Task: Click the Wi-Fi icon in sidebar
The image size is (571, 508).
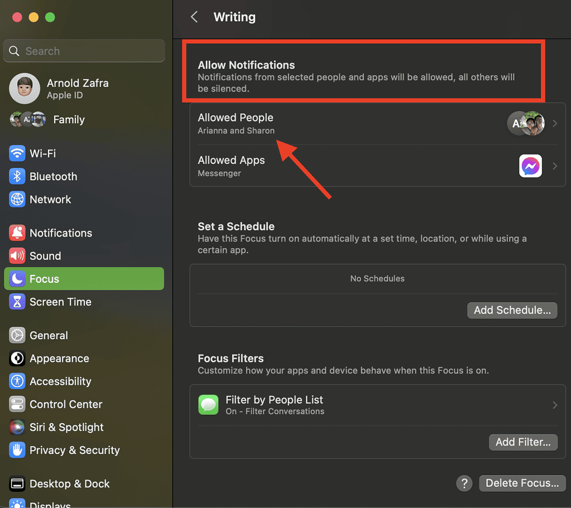Action: pos(17,153)
